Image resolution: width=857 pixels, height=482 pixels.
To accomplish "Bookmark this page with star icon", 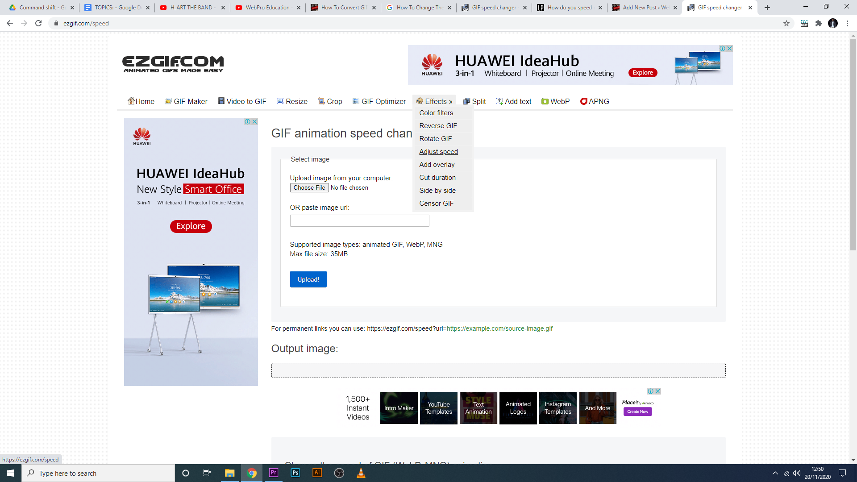I will tap(786, 23).
